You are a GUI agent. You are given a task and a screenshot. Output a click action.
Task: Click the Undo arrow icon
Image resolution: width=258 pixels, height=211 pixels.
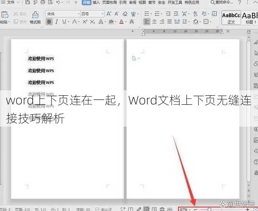tap(58, 2)
